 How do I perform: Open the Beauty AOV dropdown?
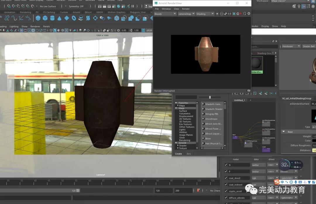tap(165, 14)
